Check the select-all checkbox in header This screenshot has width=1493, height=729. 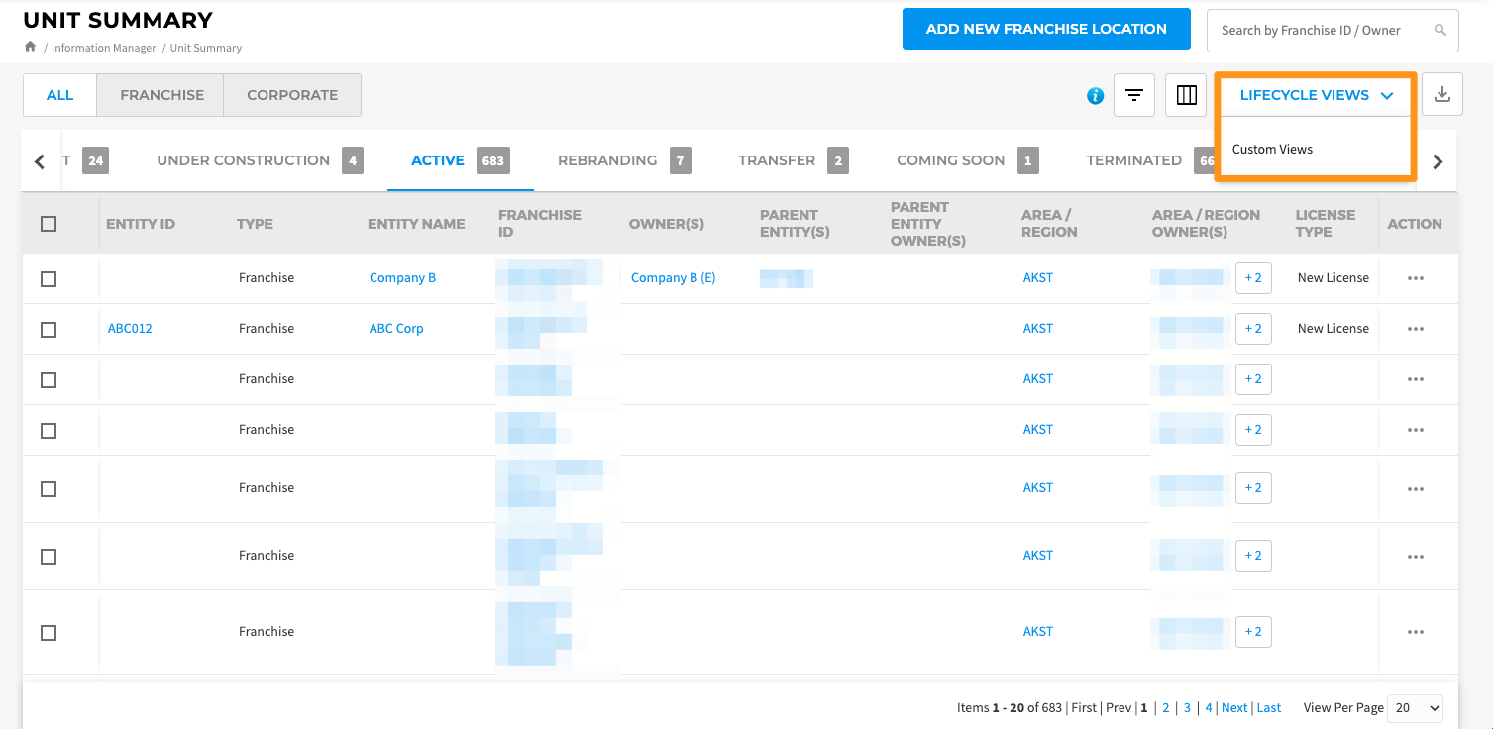[x=49, y=224]
